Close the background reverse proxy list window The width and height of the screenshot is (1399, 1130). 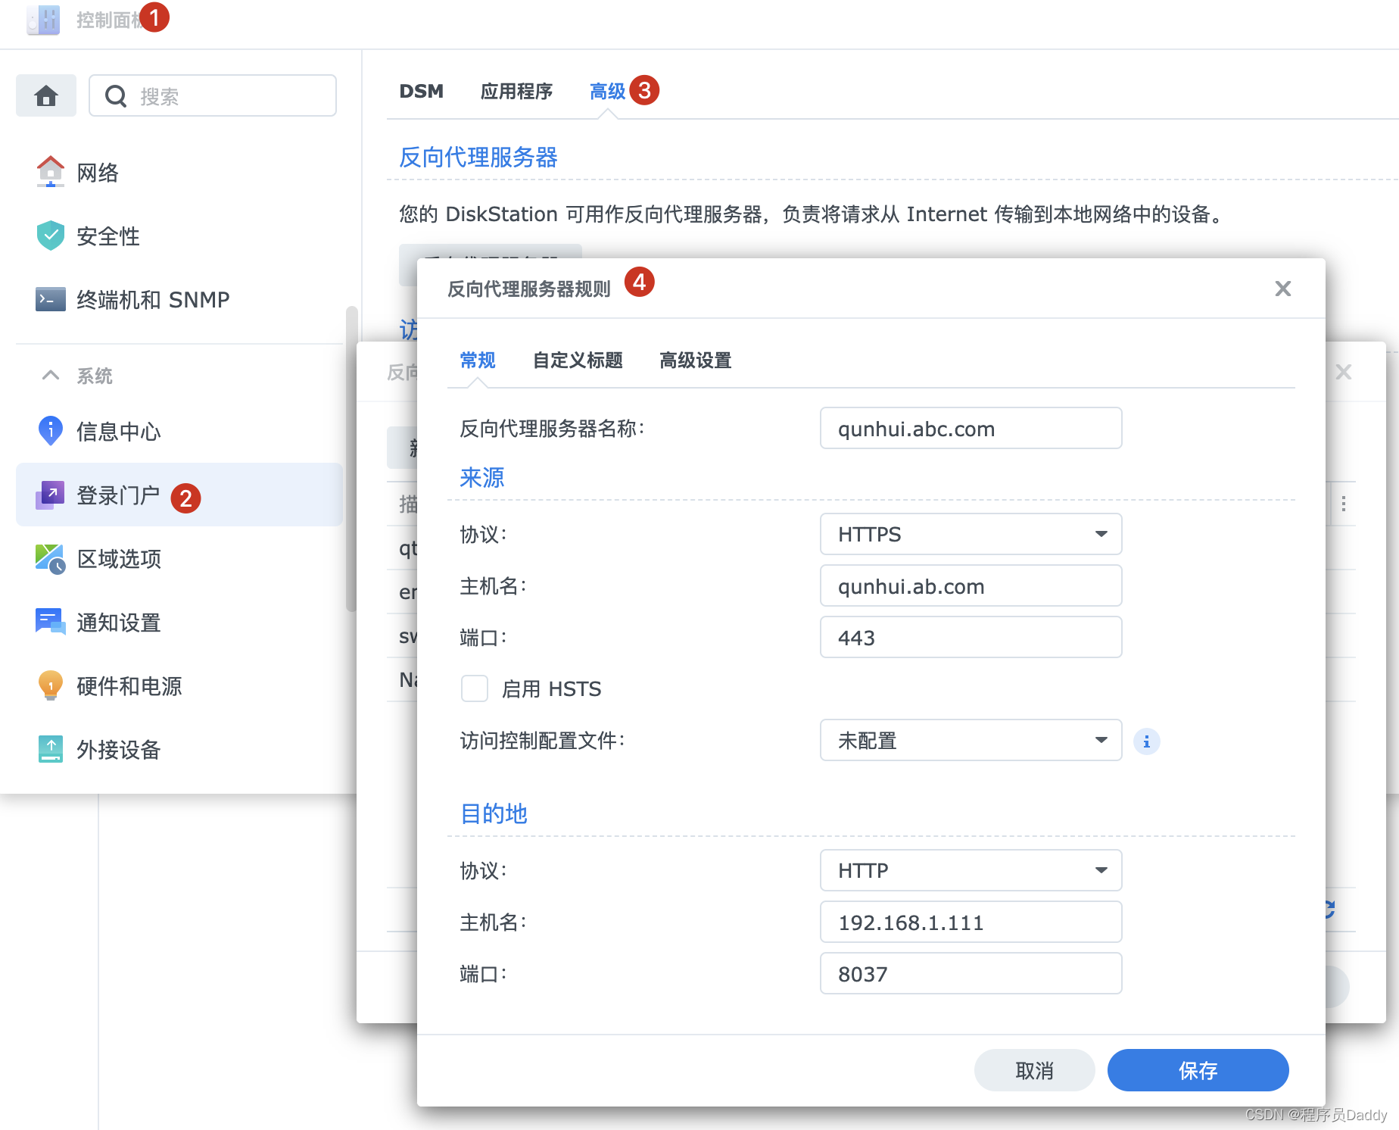(x=1344, y=372)
